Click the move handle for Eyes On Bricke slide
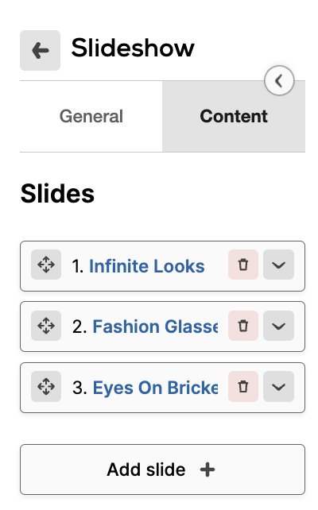The height and width of the screenshot is (510, 318). tap(46, 386)
